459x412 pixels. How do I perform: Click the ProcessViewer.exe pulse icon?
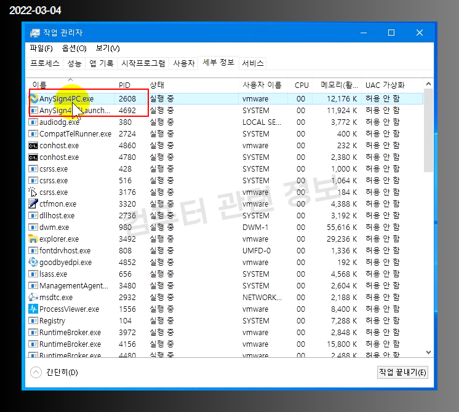point(33,309)
